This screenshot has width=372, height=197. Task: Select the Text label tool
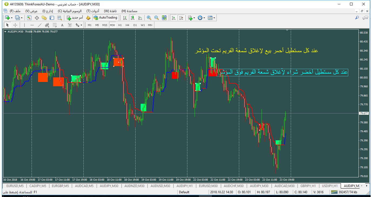tap(70, 25)
